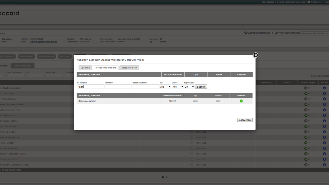Switch to the Berechtigungen tab
Screen dimensions: 329x185
point(23,66)
